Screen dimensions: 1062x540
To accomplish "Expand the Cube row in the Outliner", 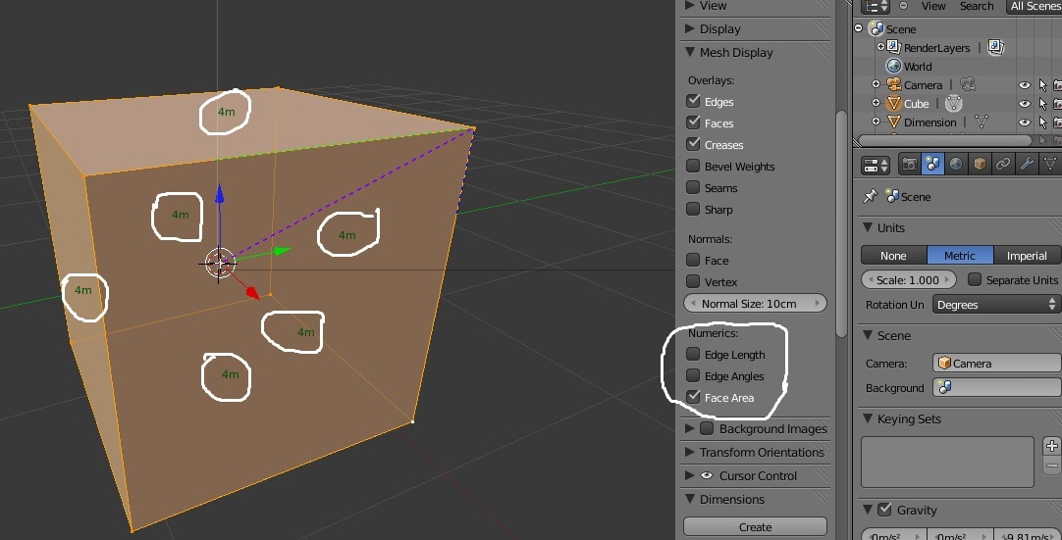I will 876,103.
